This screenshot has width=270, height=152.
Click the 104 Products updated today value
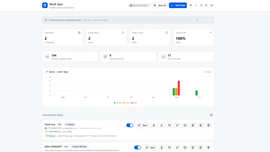pos(54,55)
